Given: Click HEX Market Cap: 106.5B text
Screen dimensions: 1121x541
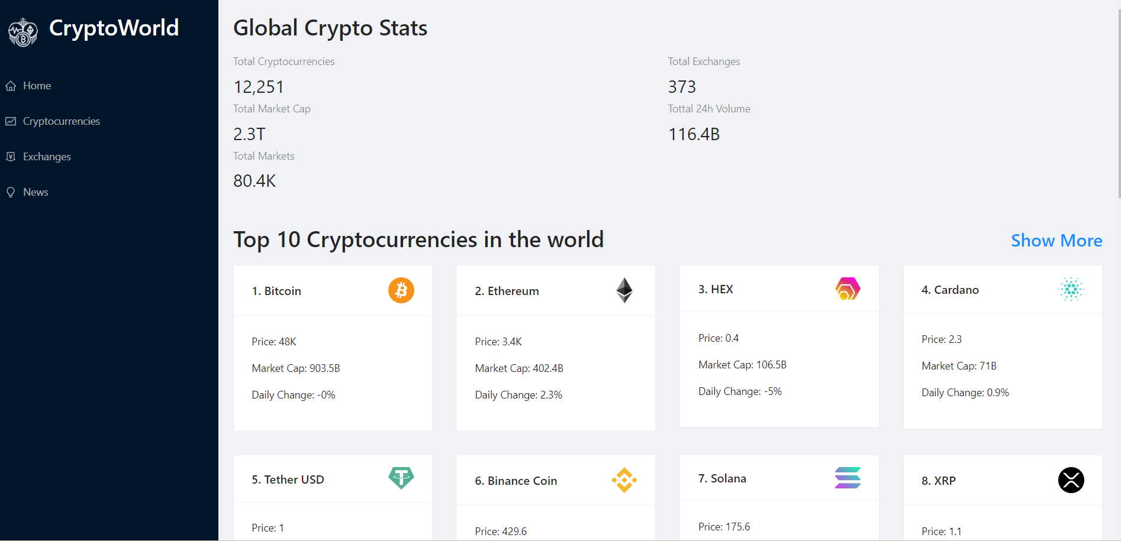Looking at the screenshot, I should 742,365.
